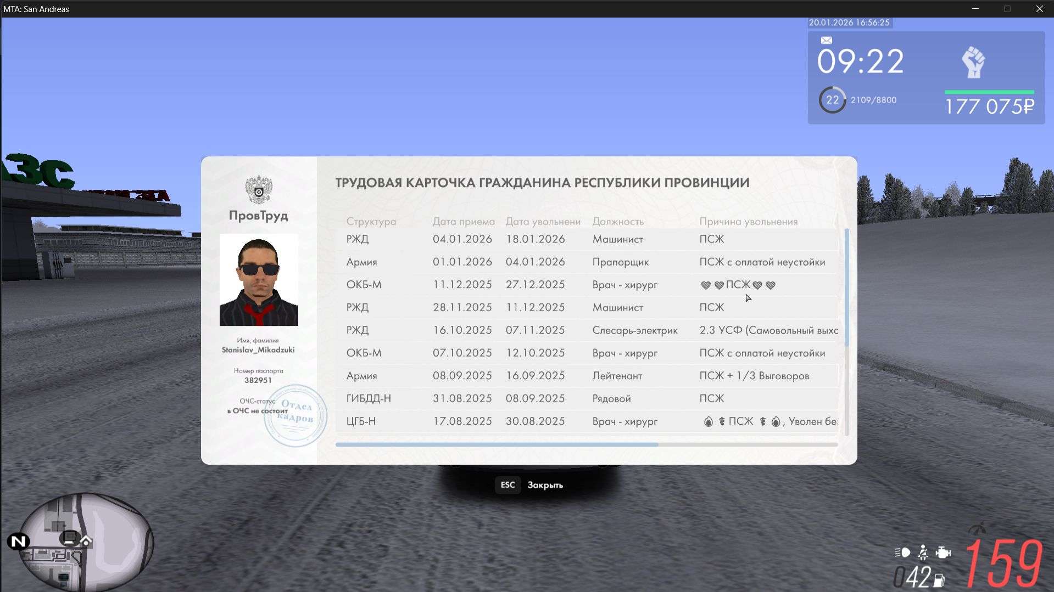Select the ГИБДД-Н Рядовой row
The height and width of the screenshot is (592, 1054).
click(586, 398)
